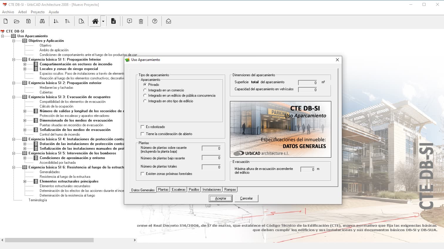Image resolution: width=444 pixels, height=249 pixels.
Task: Select Integrado en edificio de pública concurrencia
Action: 145,95
